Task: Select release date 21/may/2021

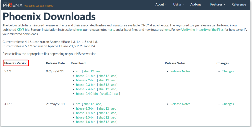Action: [x=55, y=104]
